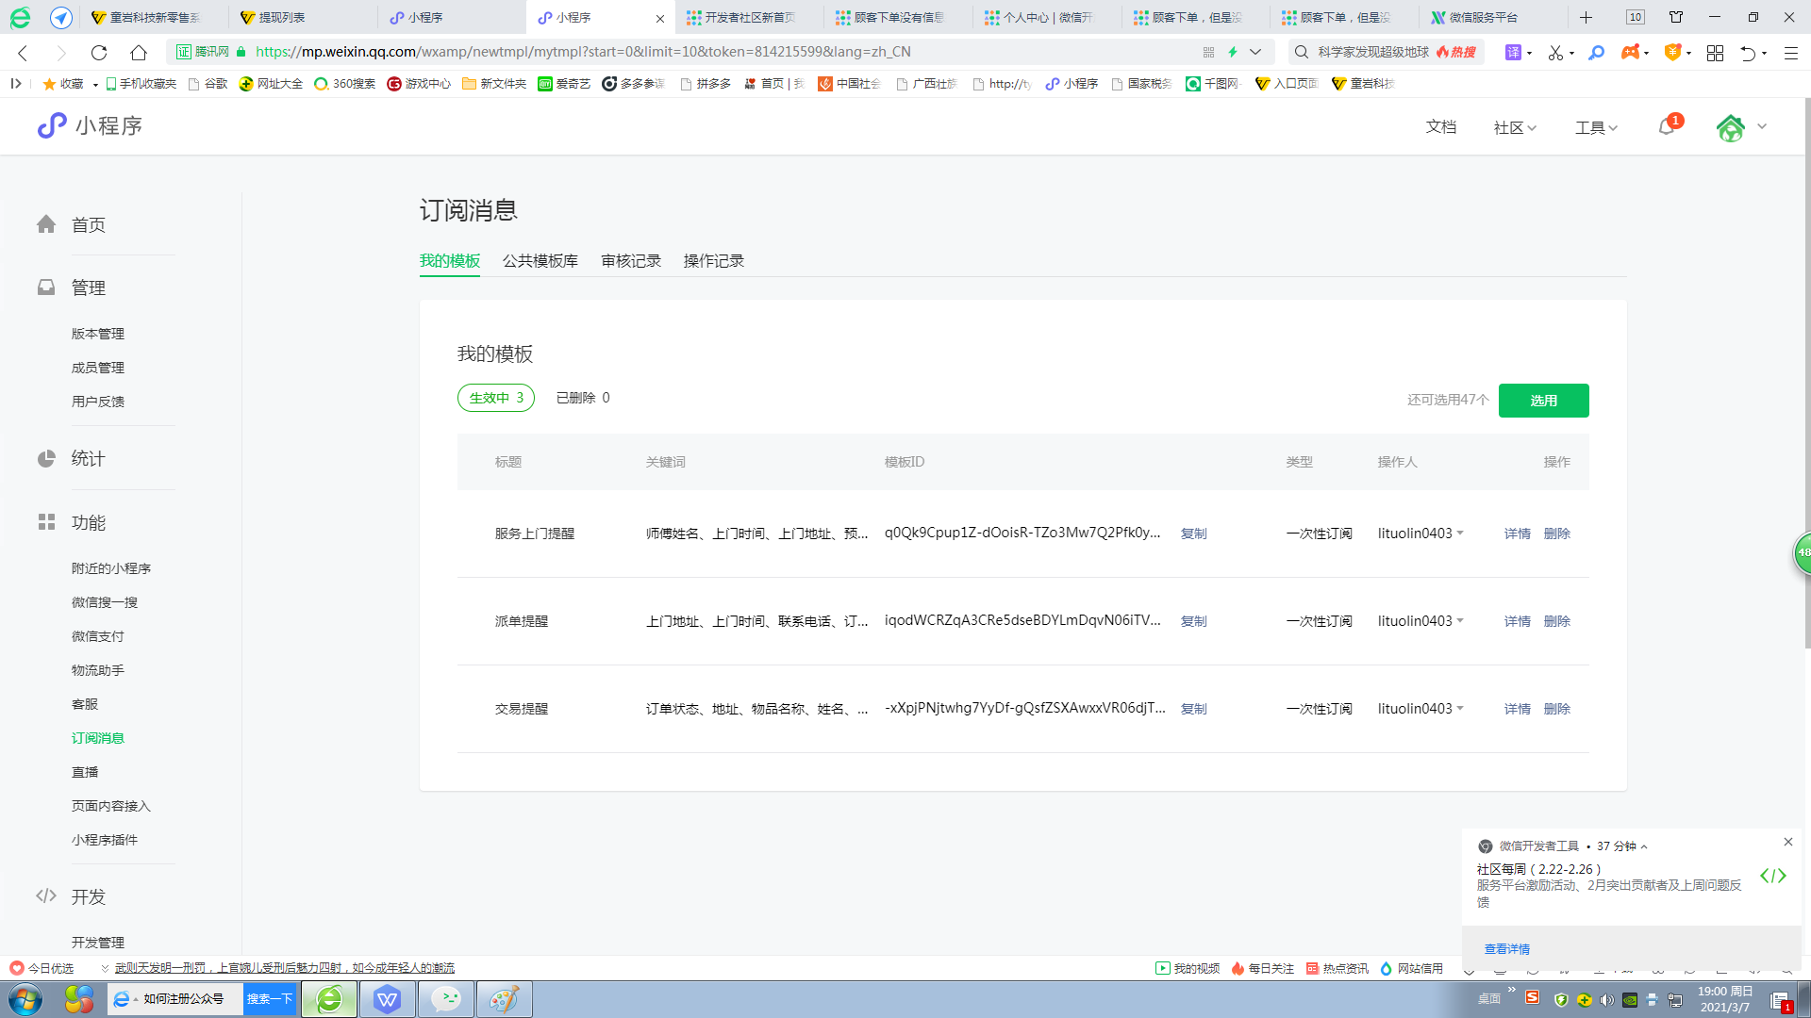Image resolution: width=1811 pixels, height=1018 pixels.
Task: Expand the 社区 dropdown menu
Action: pyautogui.click(x=1515, y=127)
